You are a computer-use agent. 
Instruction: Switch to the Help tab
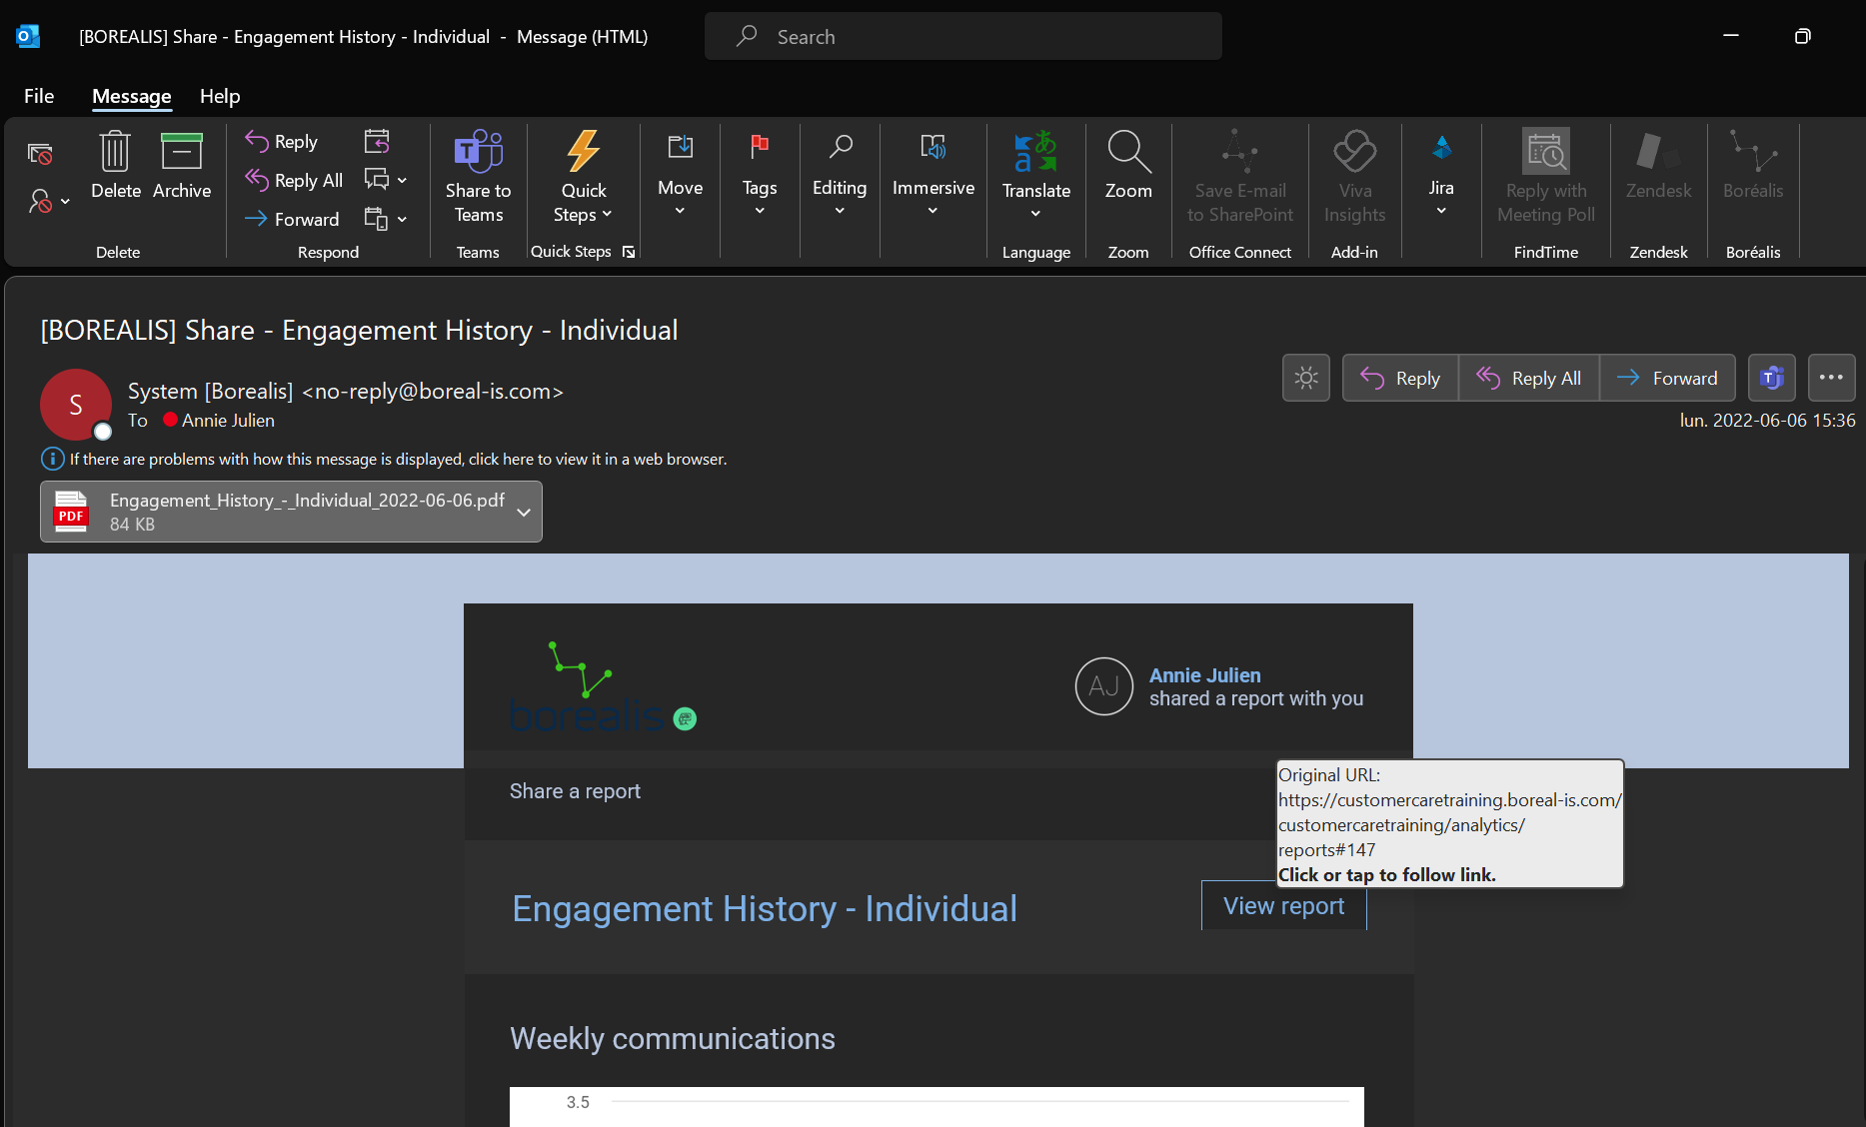220,96
